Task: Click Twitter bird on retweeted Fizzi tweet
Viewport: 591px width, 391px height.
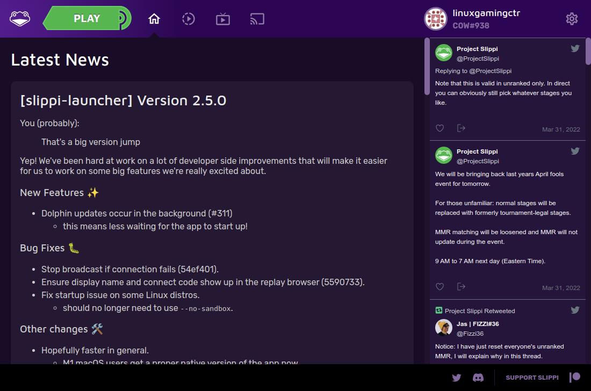Action: click(x=575, y=310)
